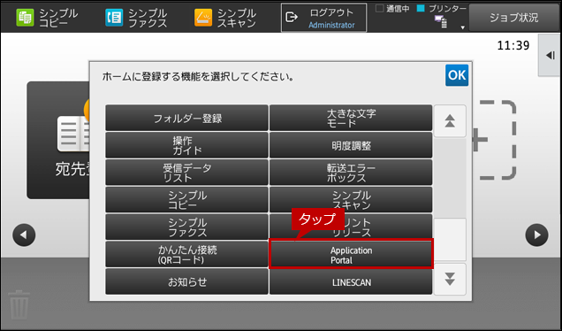Select 転送エラーボックス function

[x=351, y=173]
